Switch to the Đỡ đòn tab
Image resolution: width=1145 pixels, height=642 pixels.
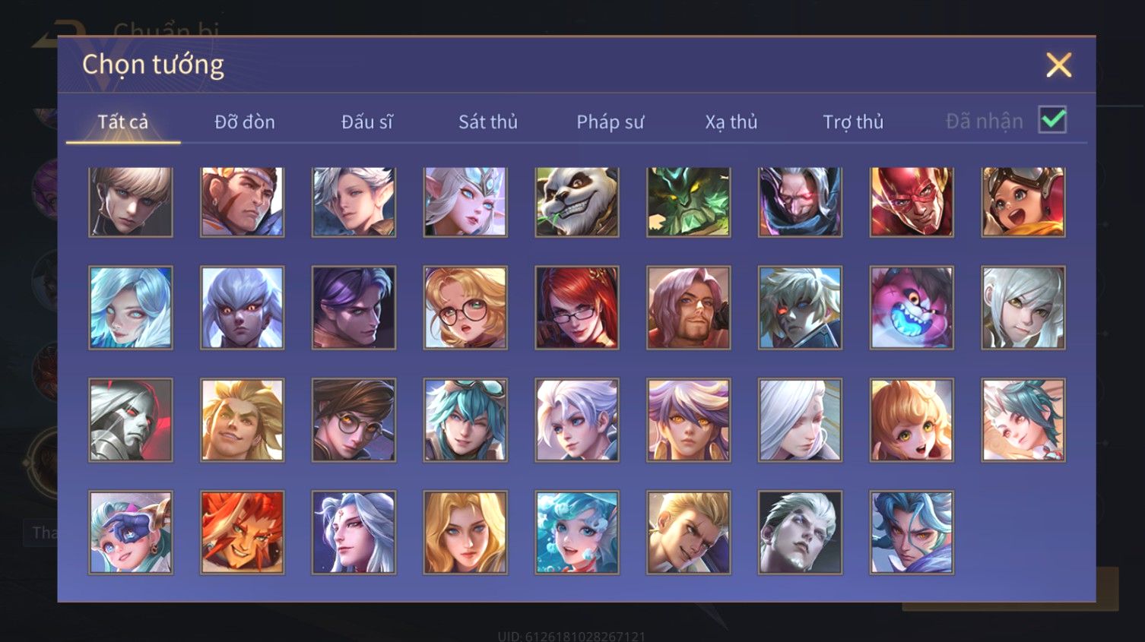(245, 122)
